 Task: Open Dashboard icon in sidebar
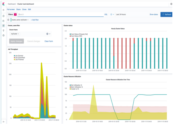click(4, 26)
